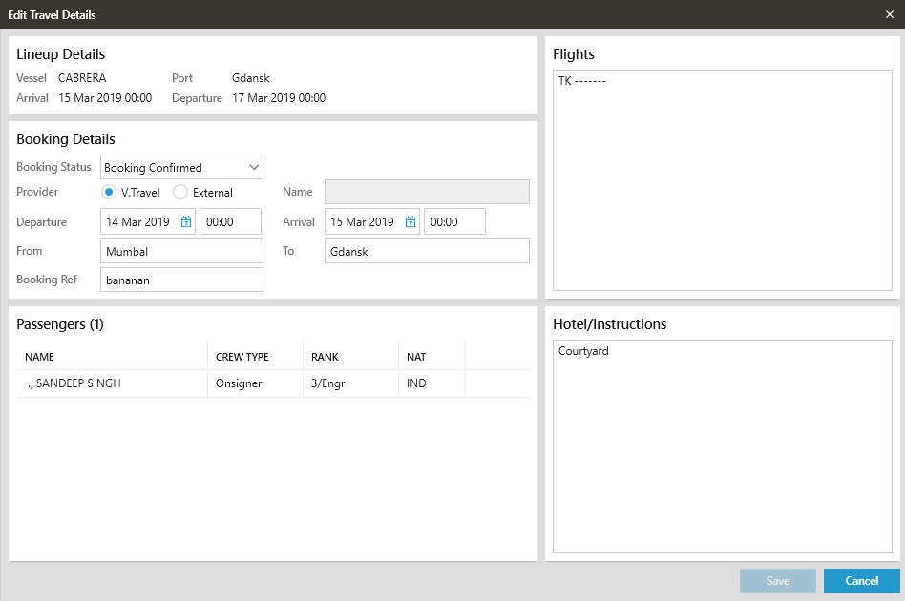Sort passengers by CREW TYPE column header
Screen dimensions: 905x601
242,357
